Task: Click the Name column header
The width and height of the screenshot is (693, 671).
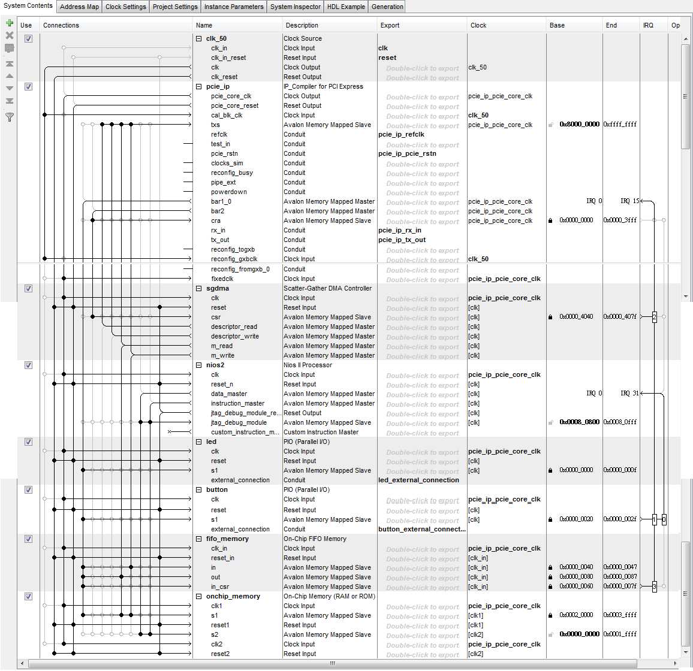Action: click(x=237, y=25)
